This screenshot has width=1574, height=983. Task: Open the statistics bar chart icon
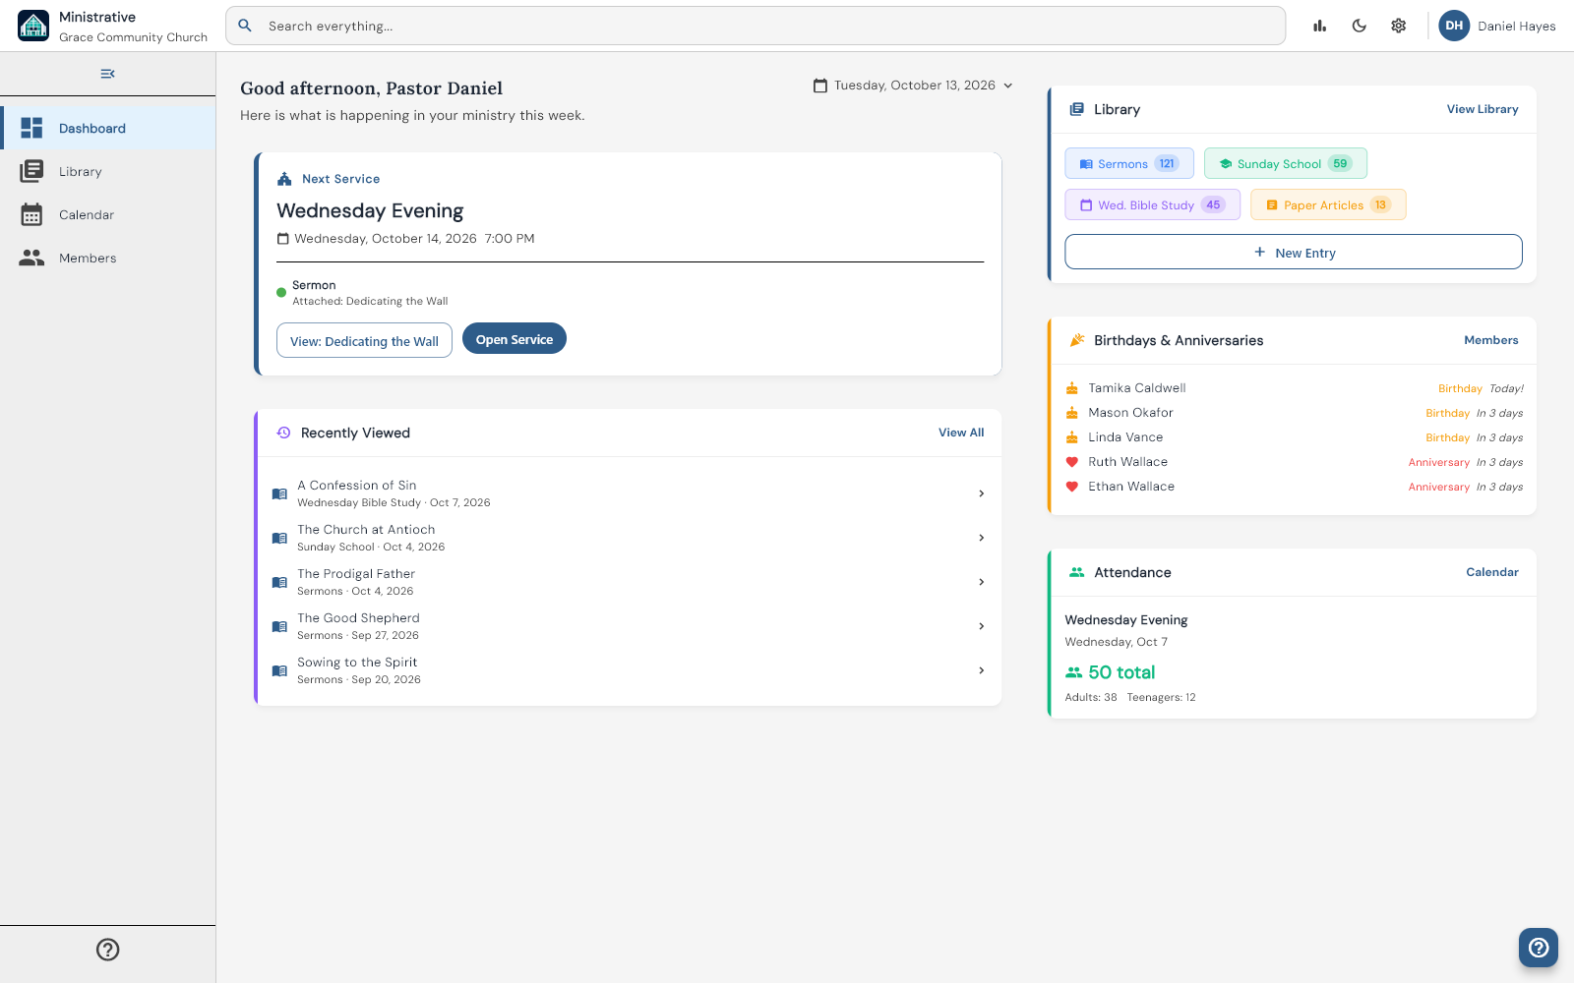tap(1319, 27)
